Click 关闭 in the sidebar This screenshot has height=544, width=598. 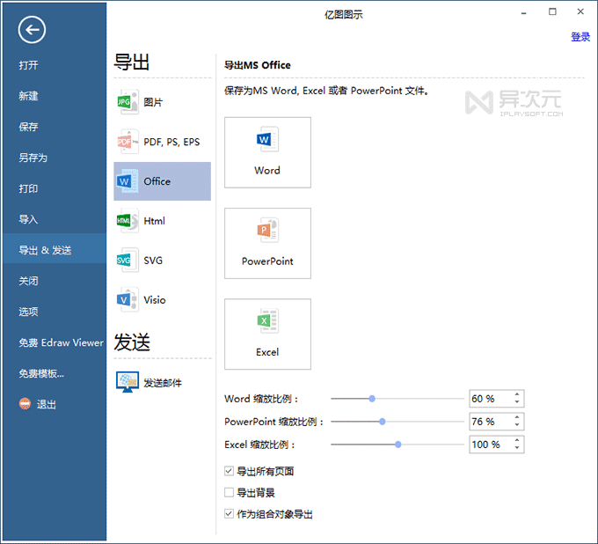(x=29, y=281)
